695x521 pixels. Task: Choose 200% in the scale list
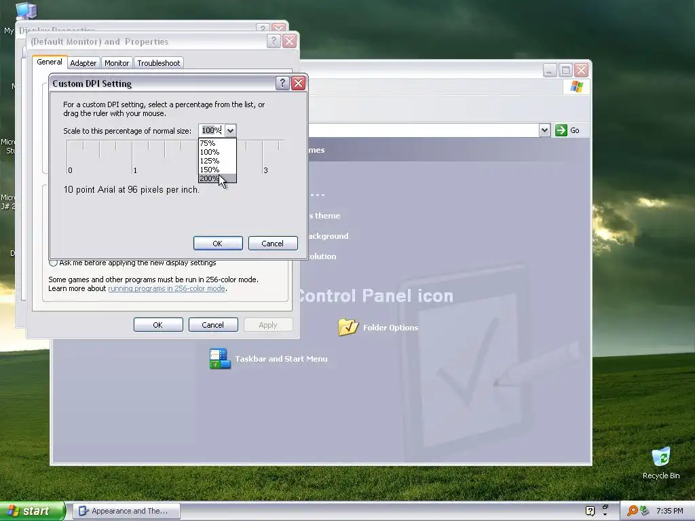pyautogui.click(x=217, y=178)
